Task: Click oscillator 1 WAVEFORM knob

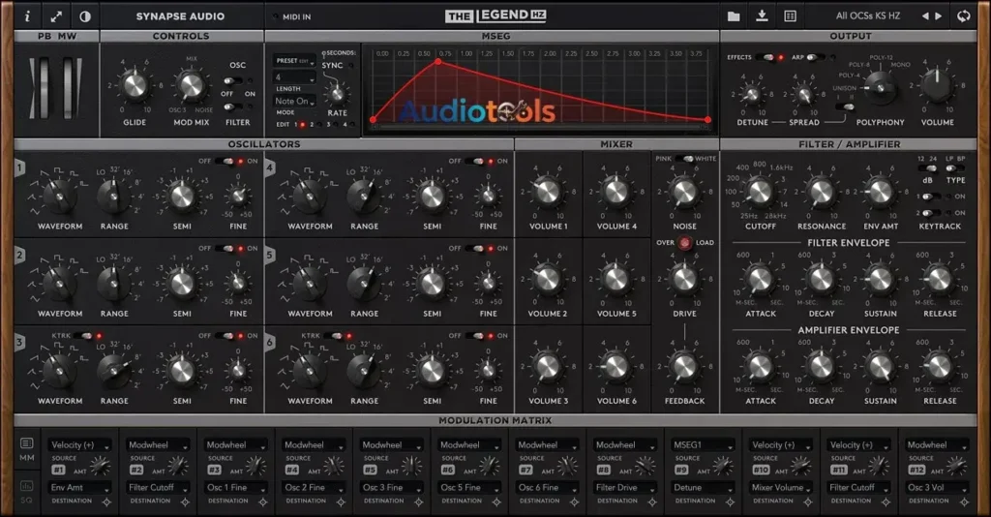Action: pos(59,195)
